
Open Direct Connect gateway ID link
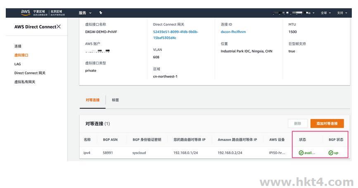(175, 35)
